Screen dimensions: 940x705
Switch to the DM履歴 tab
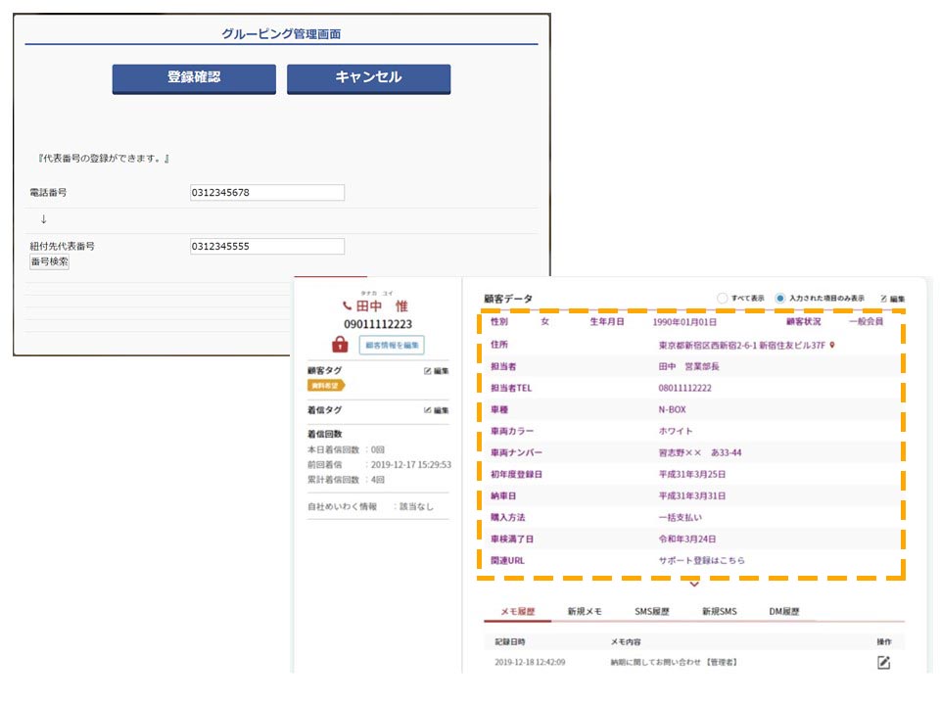pos(784,611)
